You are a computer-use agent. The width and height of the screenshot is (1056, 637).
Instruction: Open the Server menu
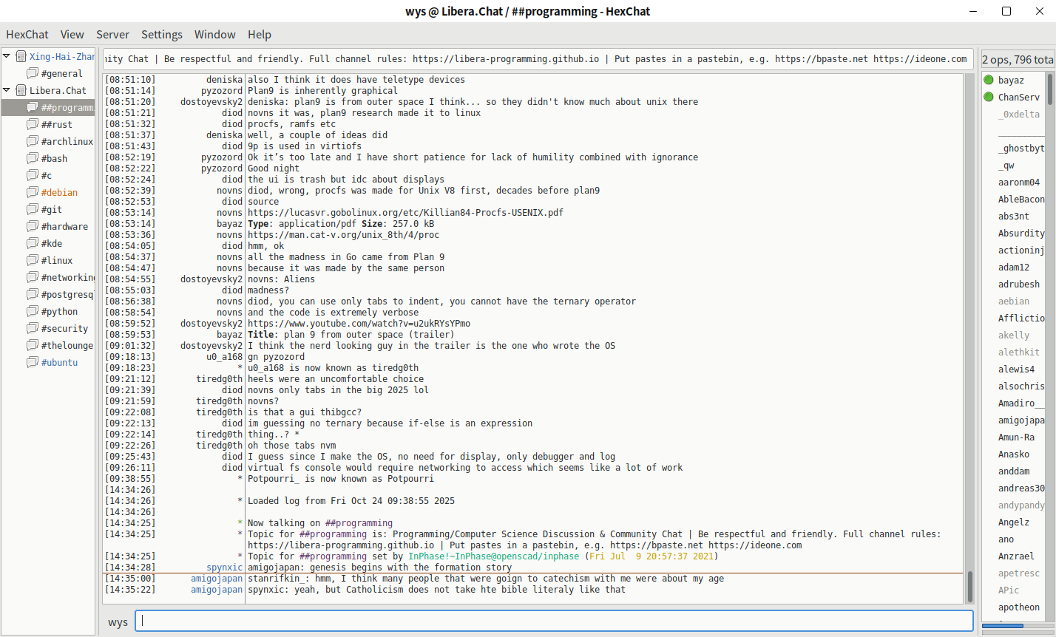[112, 35]
